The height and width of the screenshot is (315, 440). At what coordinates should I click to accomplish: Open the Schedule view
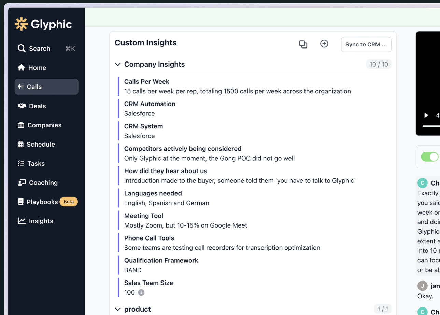pos(41,144)
